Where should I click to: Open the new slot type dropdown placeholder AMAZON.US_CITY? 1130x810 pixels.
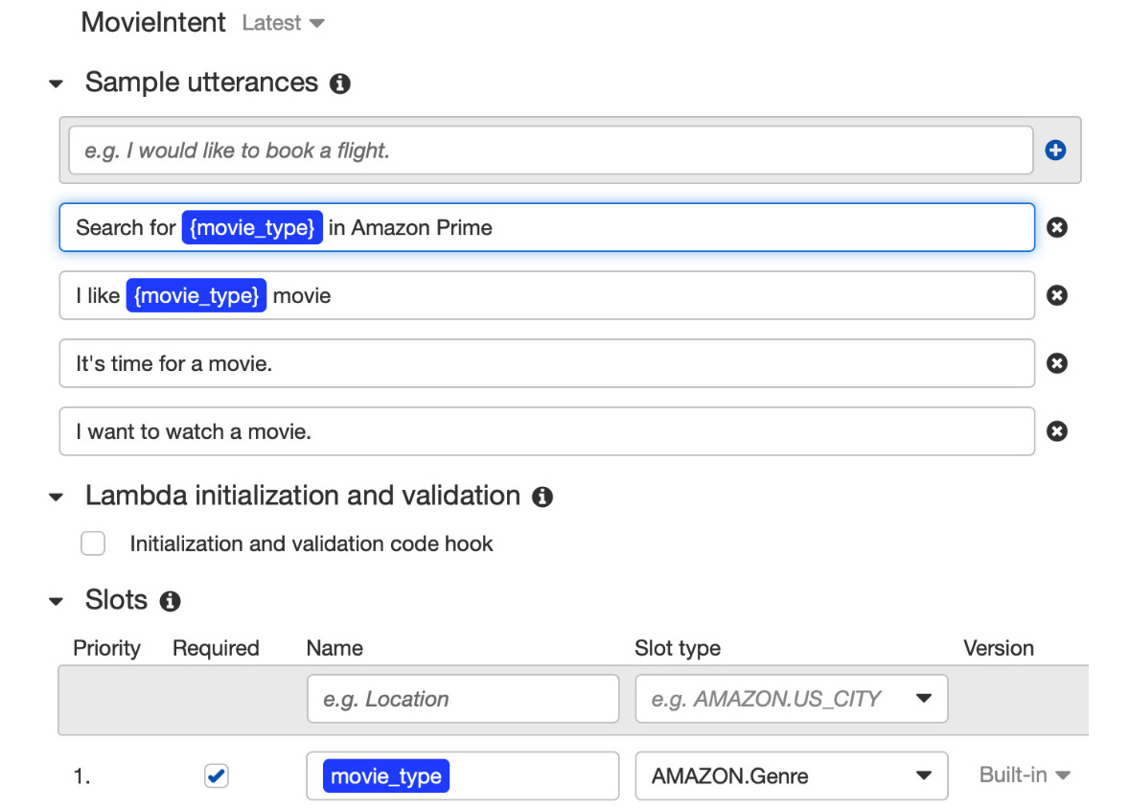[792, 699]
